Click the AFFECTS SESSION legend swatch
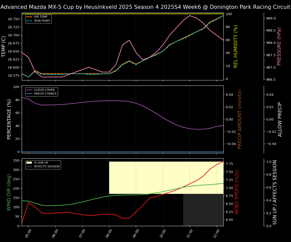 click(29, 167)
